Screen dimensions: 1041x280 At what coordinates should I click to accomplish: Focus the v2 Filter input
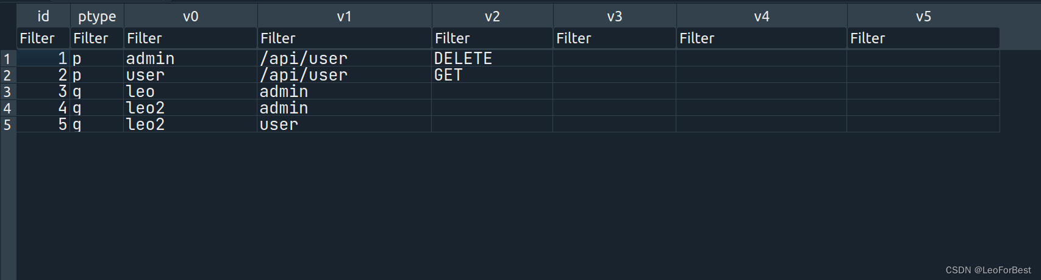click(492, 38)
